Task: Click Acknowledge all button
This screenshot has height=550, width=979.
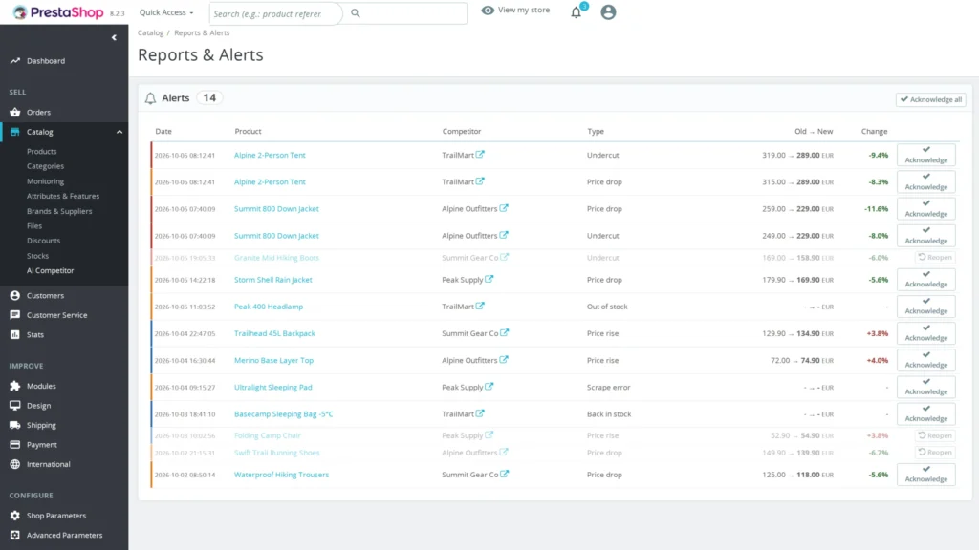Action: (931, 99)
